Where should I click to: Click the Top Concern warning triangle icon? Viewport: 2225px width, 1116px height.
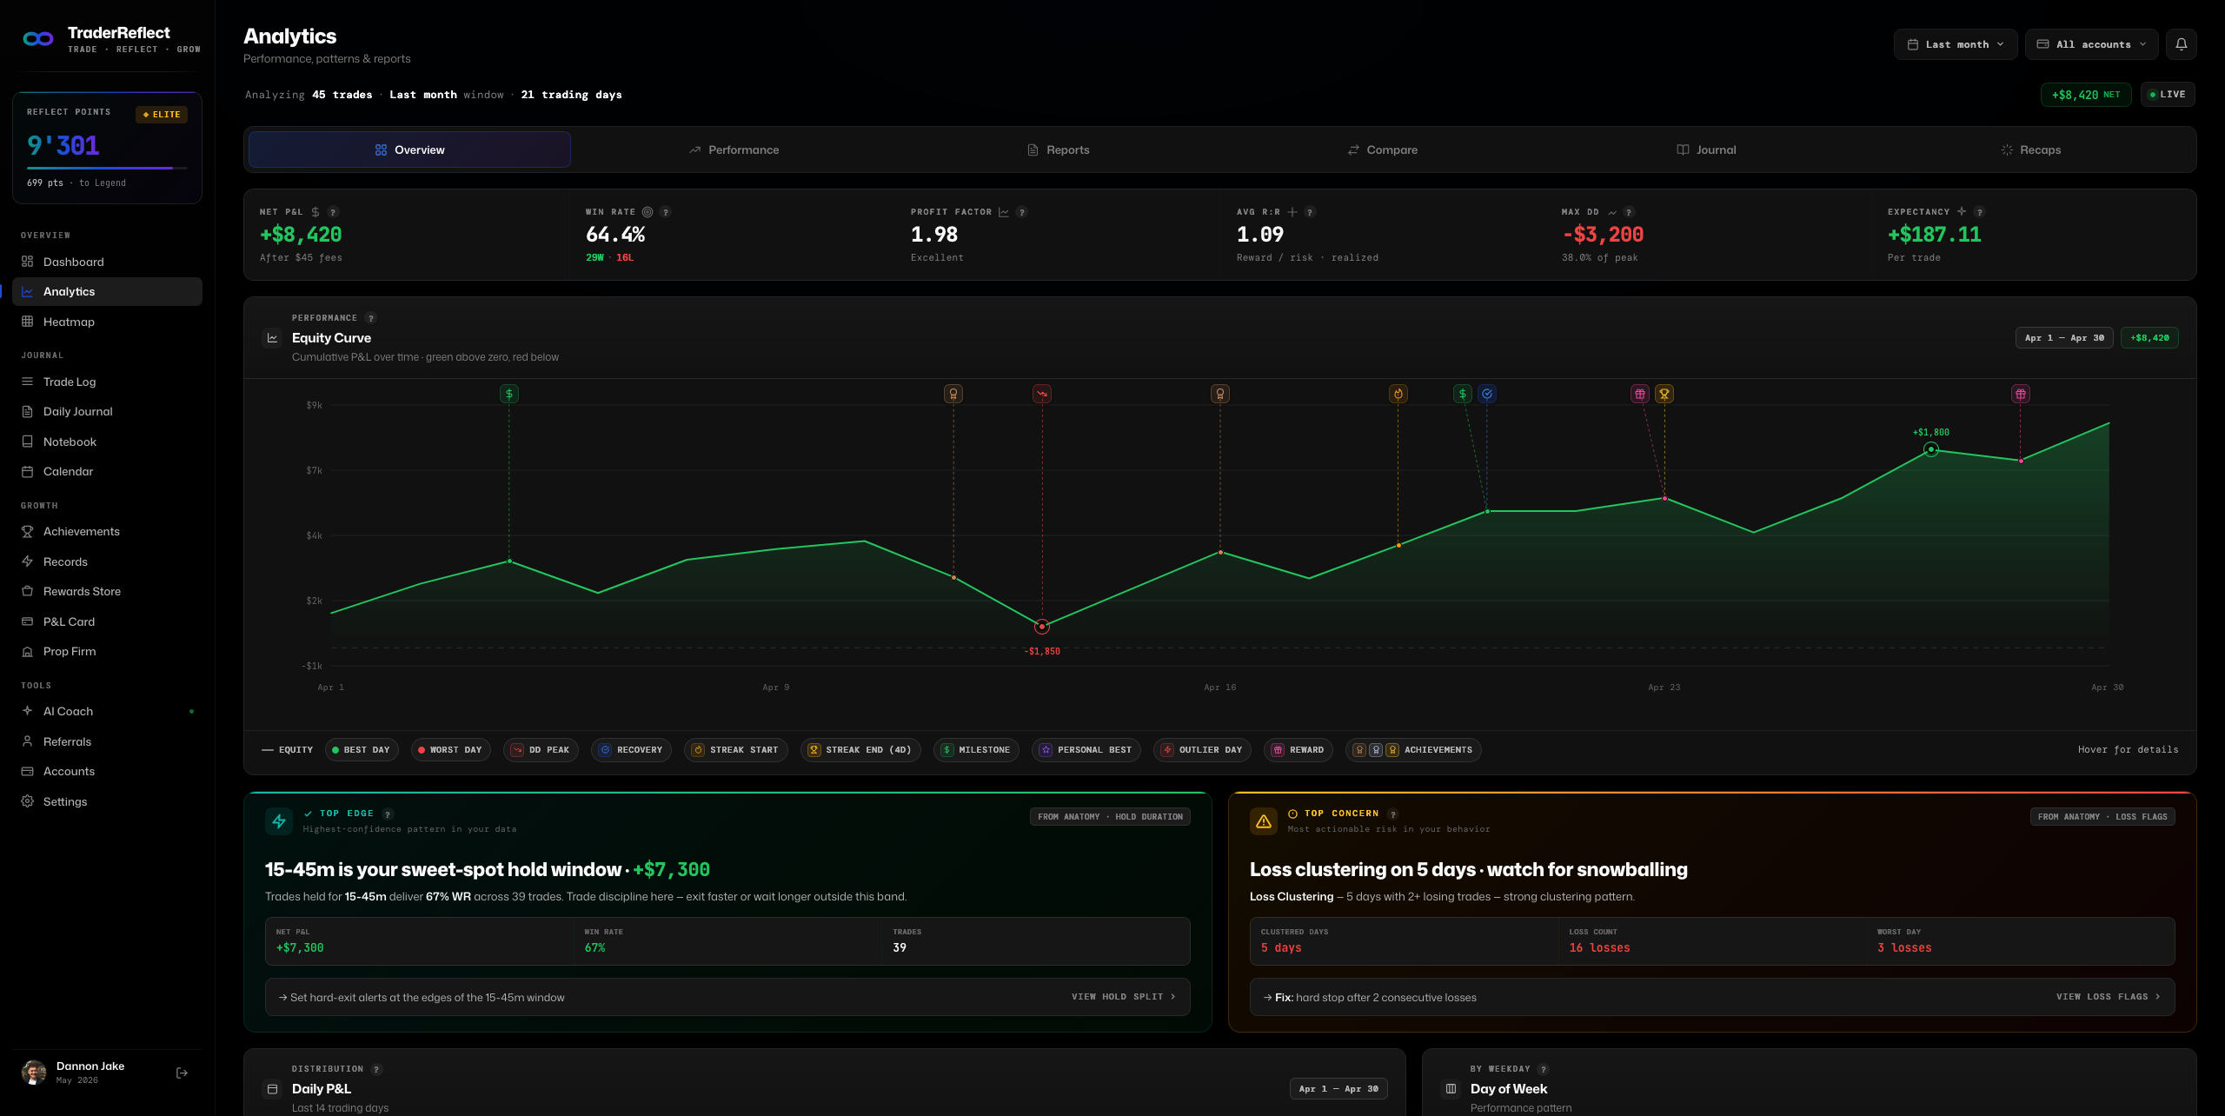pyautogui.click(x=1264, y=821)
